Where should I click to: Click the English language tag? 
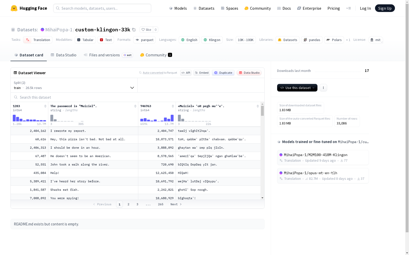[x=189, y=40]
